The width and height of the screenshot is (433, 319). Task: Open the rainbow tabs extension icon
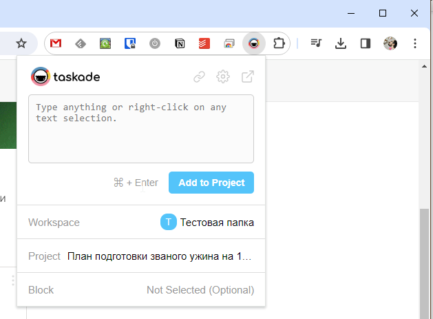[229, 43]
